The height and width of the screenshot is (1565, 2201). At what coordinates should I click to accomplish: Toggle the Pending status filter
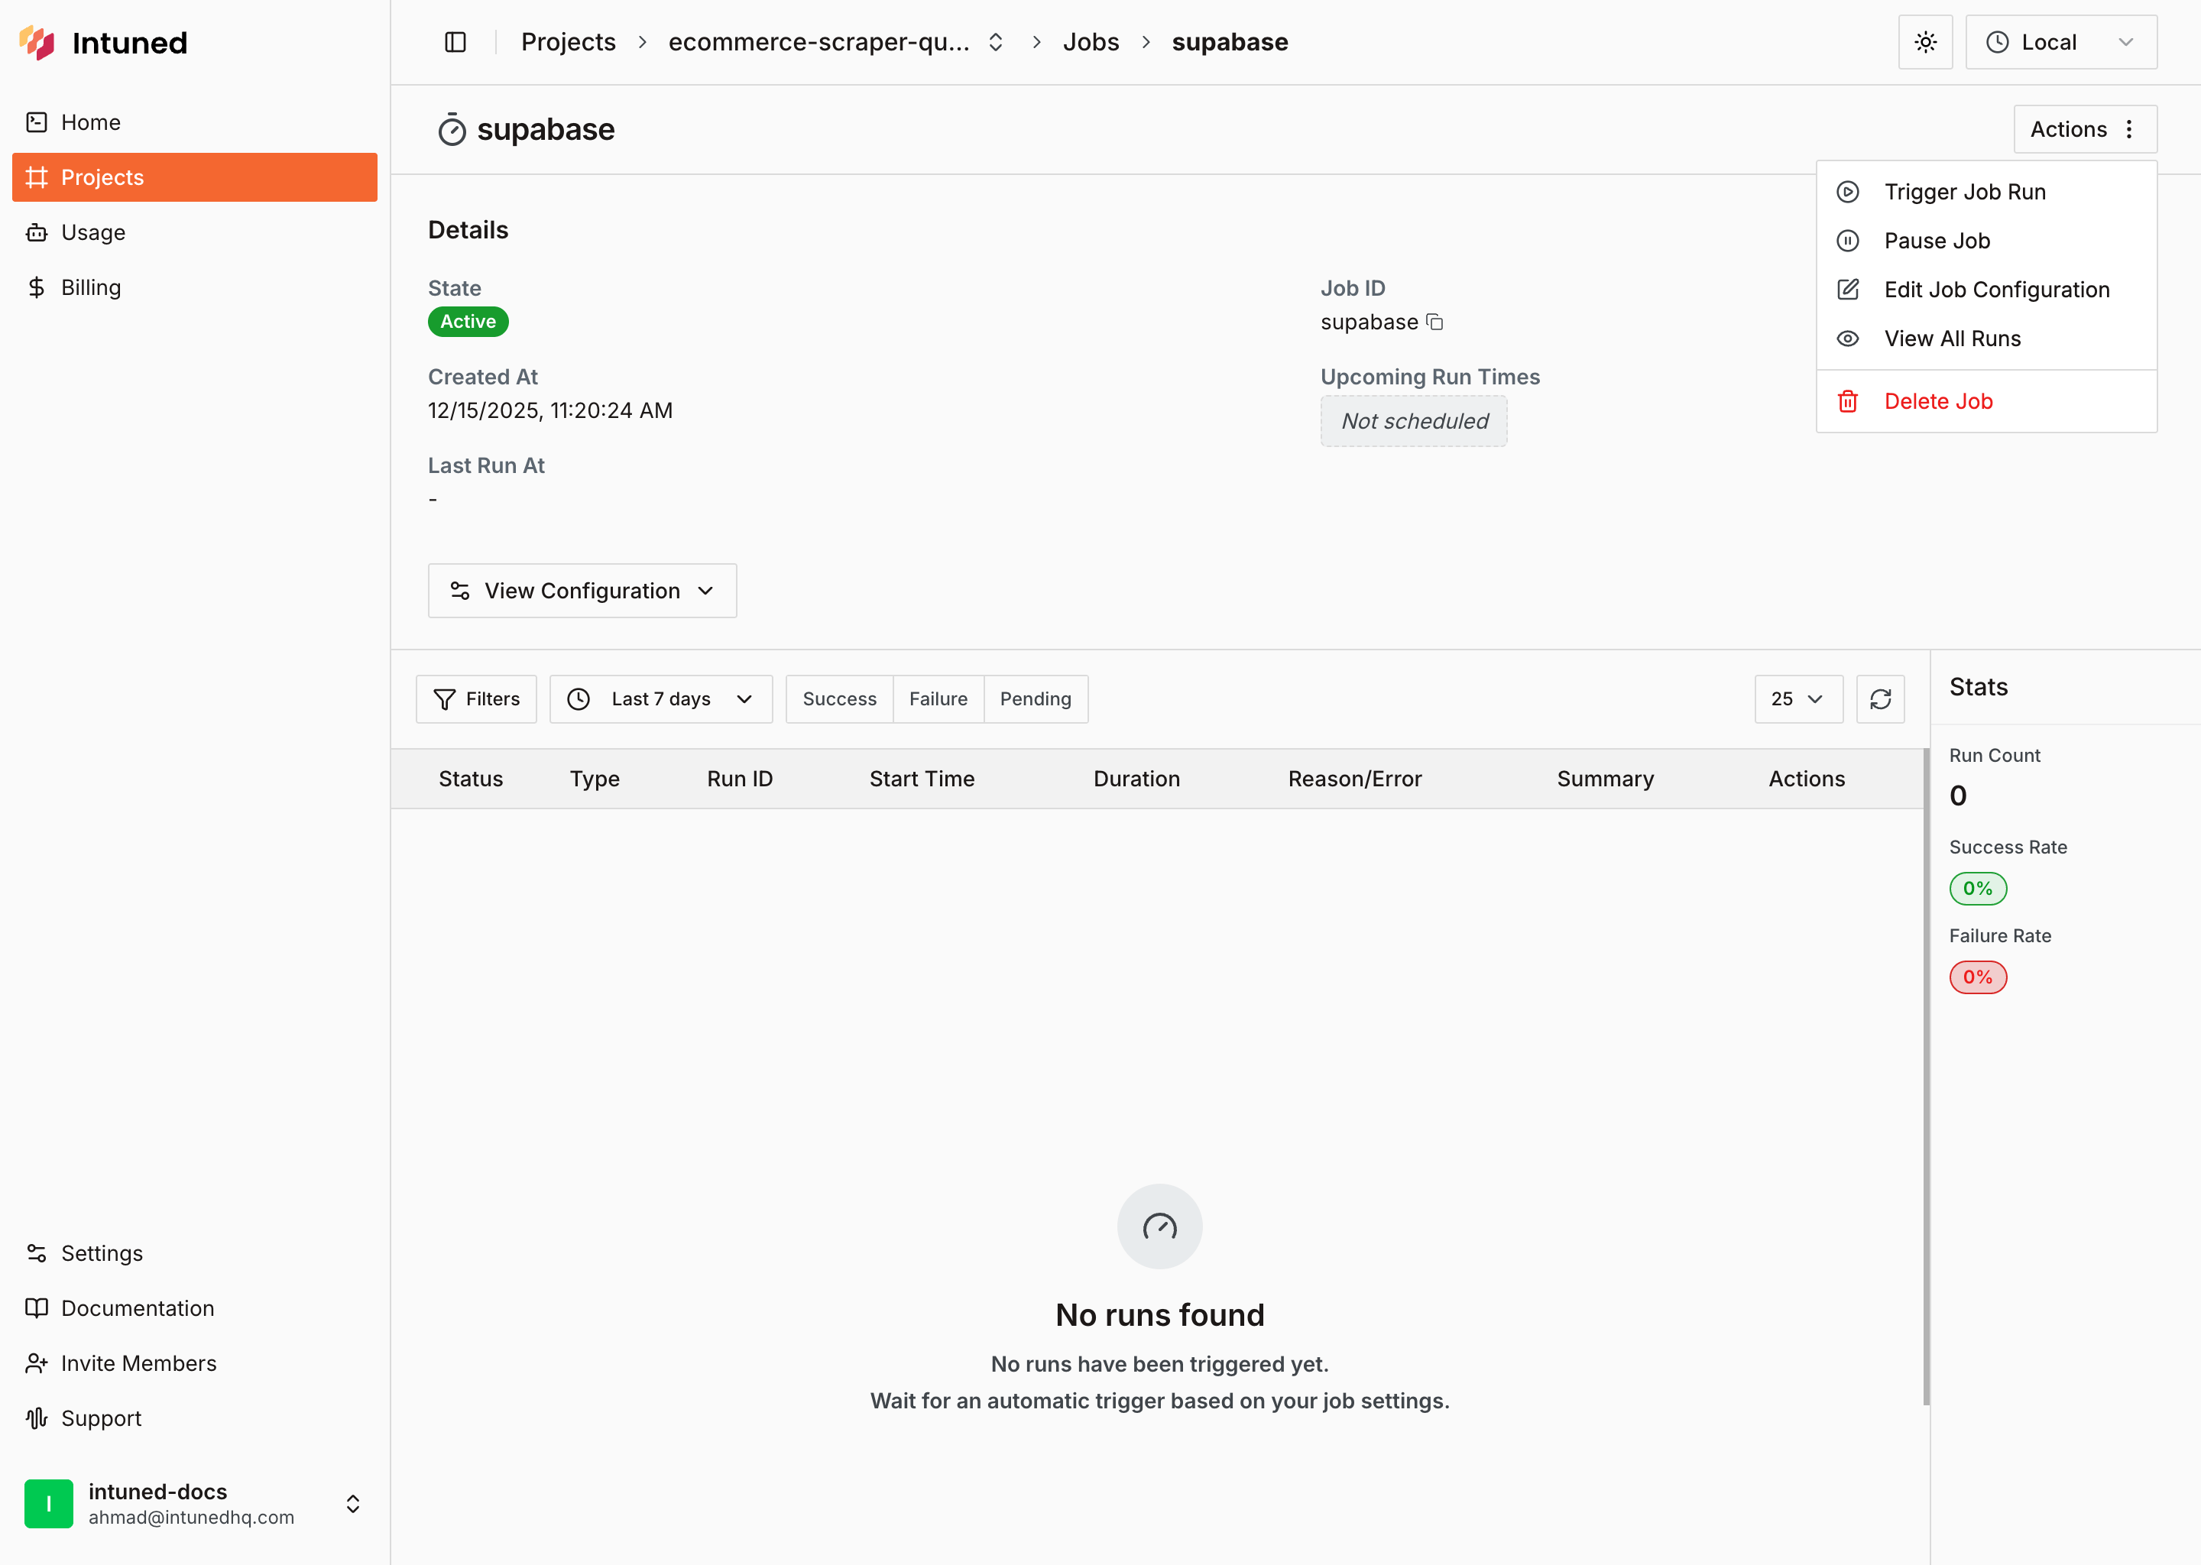click(1036, 698)
